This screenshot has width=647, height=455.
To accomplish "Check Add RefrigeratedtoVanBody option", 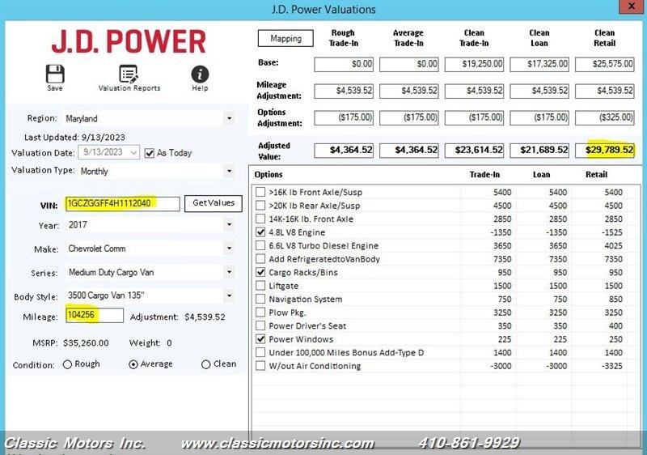I will 260,259.
